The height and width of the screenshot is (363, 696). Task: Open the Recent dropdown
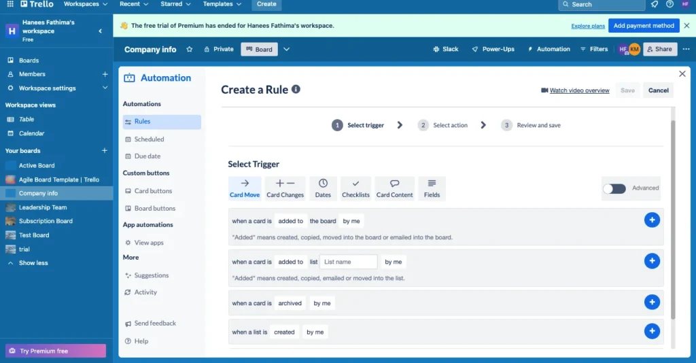pyautogui.click(x=134, y=4)
